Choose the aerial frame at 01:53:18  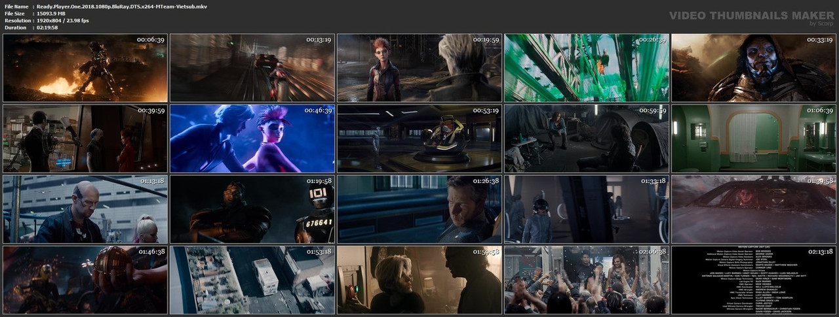[x=252, y=280]
